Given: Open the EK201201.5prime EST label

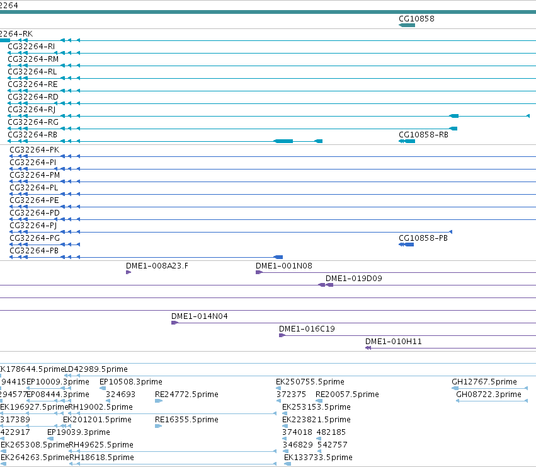Looking at the screenshot, I should point(98,420).
